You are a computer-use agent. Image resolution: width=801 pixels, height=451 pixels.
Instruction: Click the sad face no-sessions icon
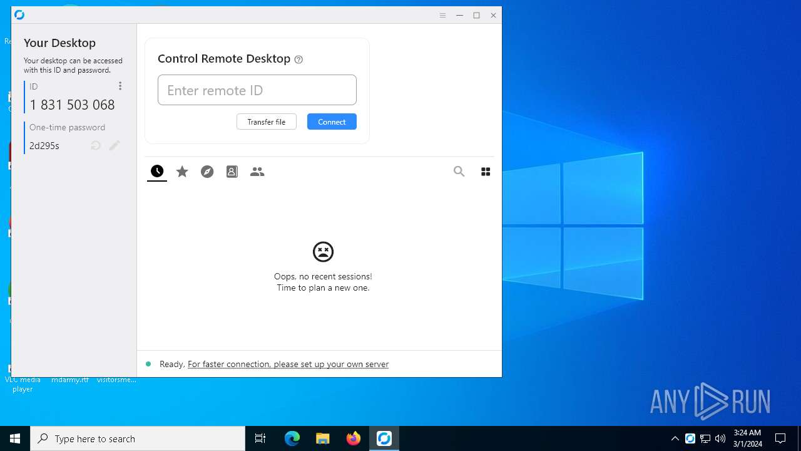(323, 252)
